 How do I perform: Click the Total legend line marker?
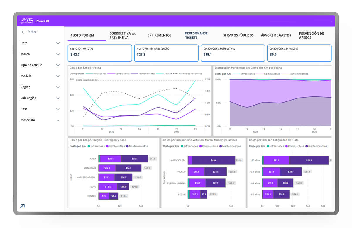pos(160,74)
